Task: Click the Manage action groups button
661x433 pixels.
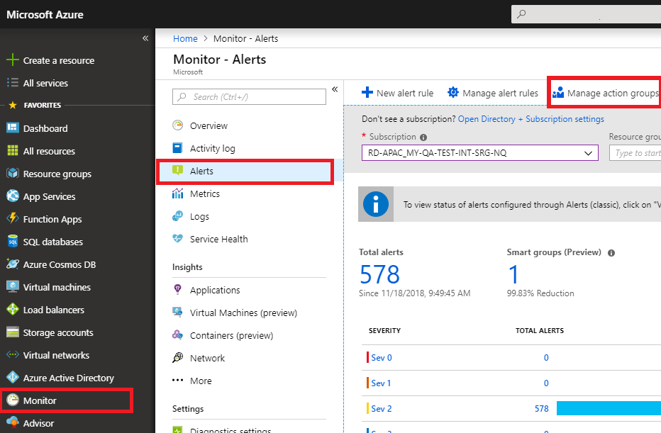Action: 604,92
